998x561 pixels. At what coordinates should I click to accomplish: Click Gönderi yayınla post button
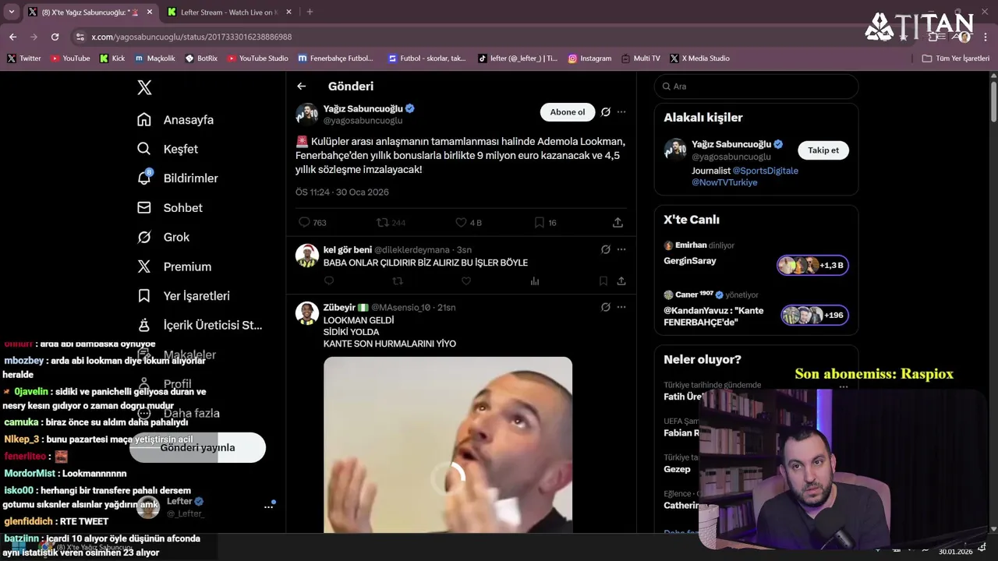(x=197, y=447)
